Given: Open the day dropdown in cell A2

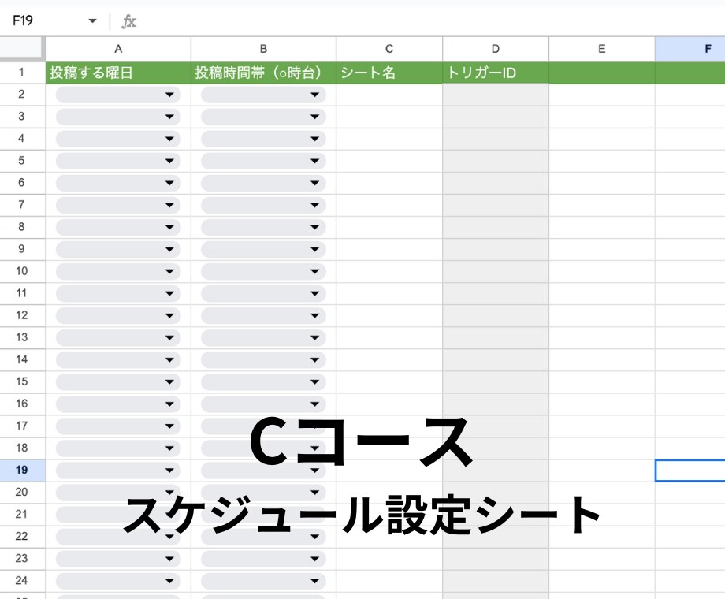Looking at the screenshot, I should pyautogui.click(x=169, y=95).
